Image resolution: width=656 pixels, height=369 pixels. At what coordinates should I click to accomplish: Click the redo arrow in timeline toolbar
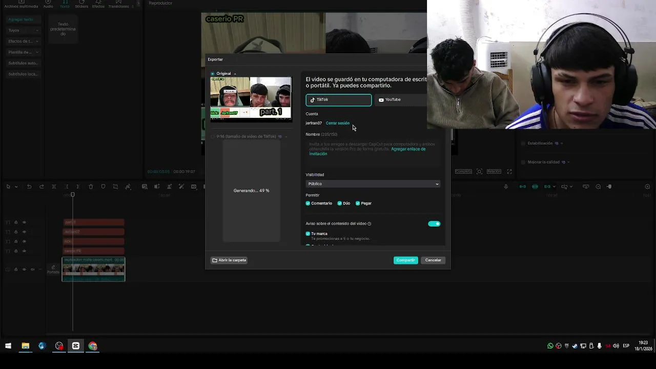click(42, 187)
